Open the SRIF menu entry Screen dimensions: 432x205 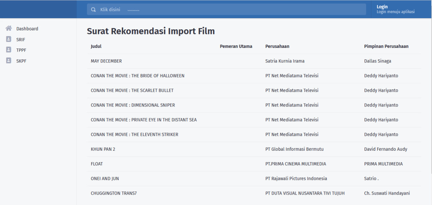click(21, 39)
